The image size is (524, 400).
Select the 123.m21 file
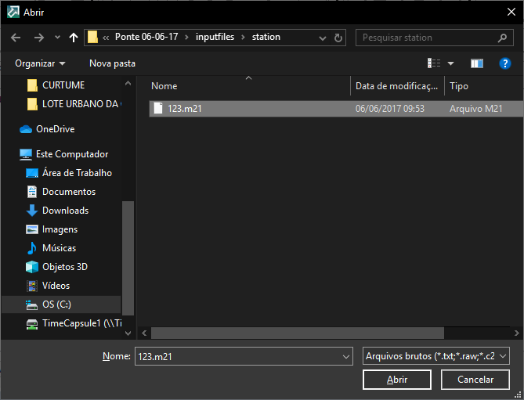click(x=185, y=109)
